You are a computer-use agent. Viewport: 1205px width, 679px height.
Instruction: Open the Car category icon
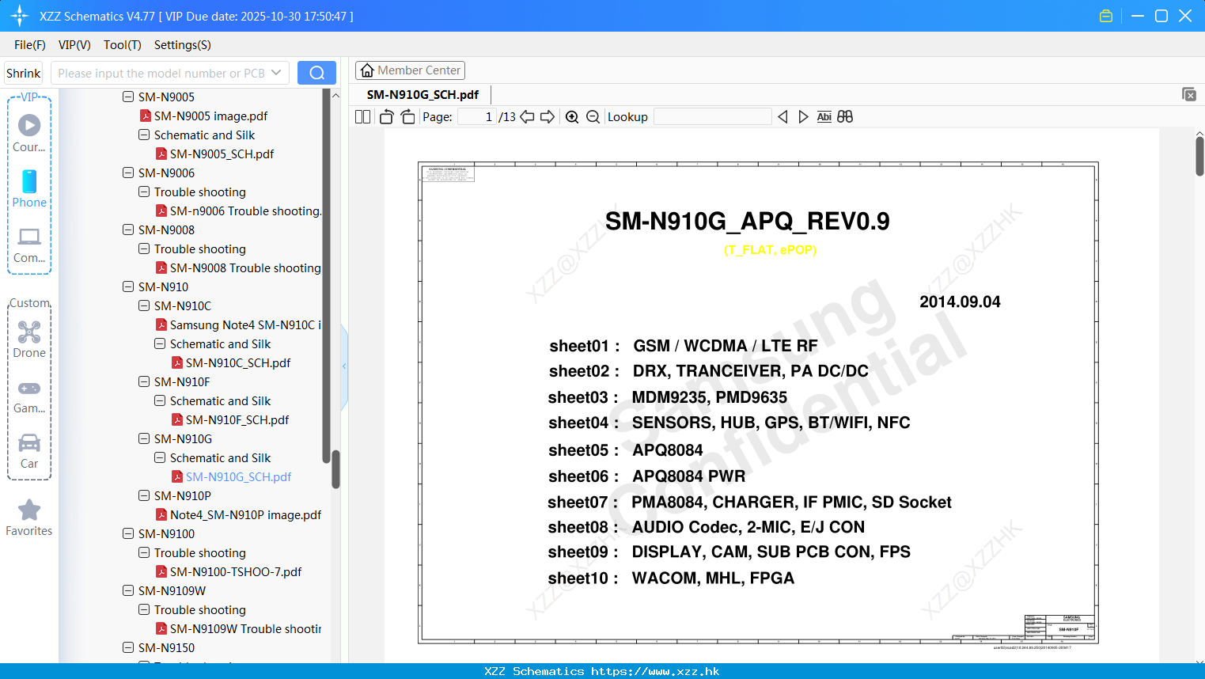[x=29, y=442]
